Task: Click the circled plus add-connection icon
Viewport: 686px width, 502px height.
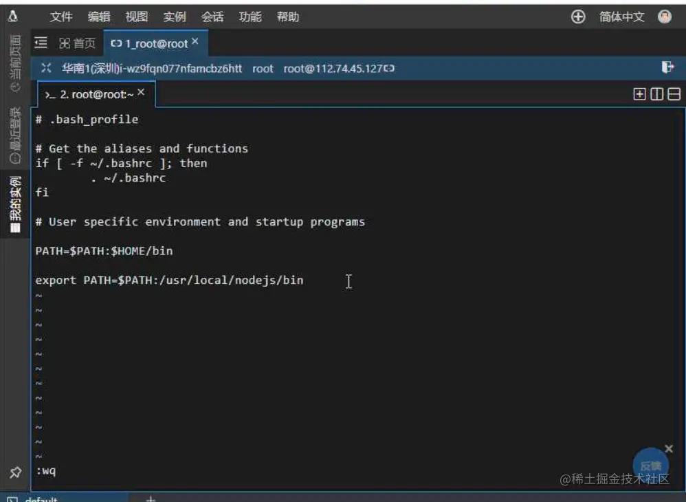Action: point(578,17)
